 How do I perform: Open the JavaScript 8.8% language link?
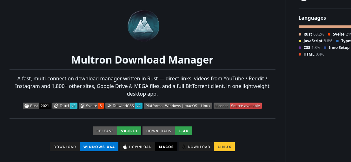pyautogui.click(x=315, y=41)
